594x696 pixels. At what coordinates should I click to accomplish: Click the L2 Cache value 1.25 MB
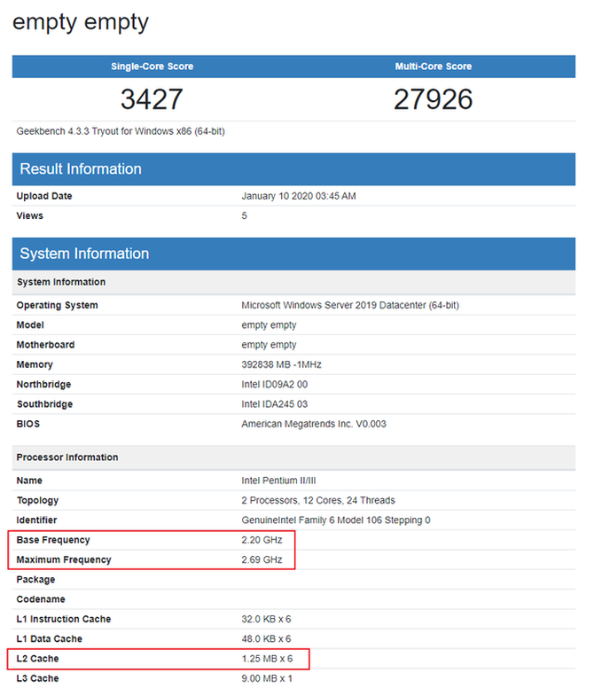[x=266, y=659]
